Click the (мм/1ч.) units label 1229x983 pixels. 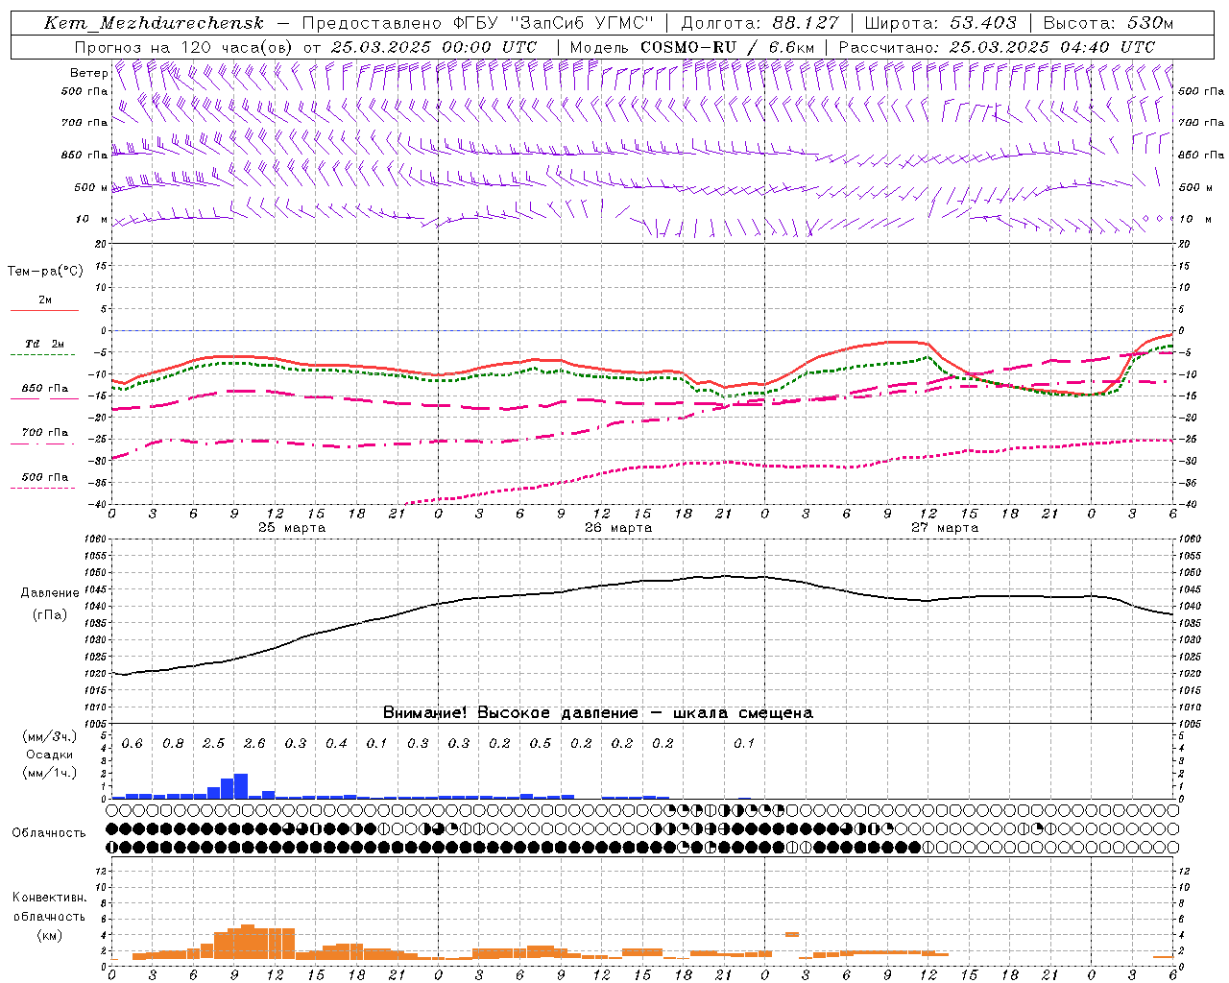pos(49,772)
